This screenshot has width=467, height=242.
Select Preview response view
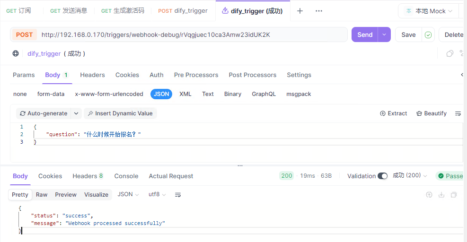[66, 195]
